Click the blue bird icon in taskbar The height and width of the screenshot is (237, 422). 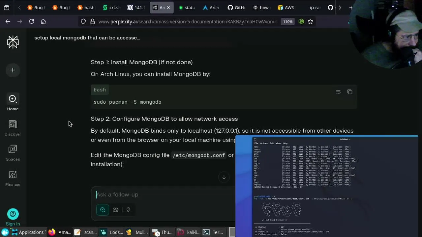[5, 232]
